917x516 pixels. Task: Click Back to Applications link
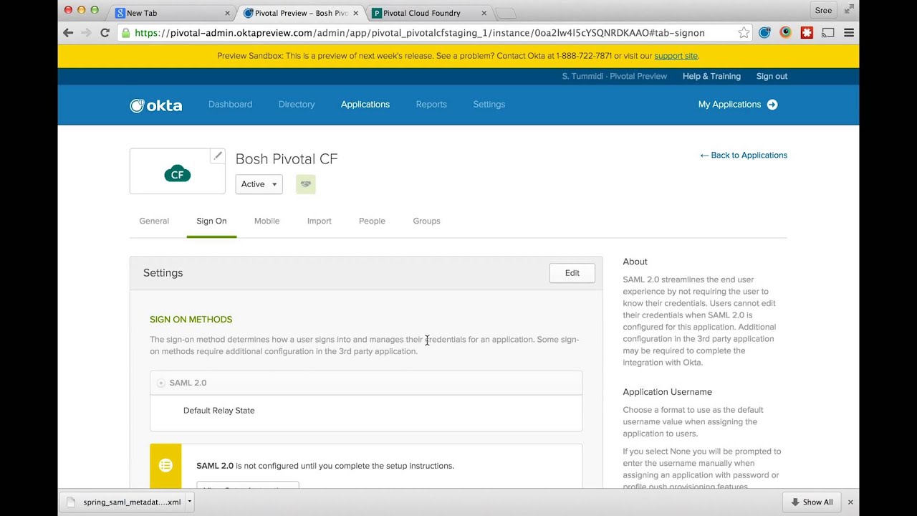(x=744, y=155)
